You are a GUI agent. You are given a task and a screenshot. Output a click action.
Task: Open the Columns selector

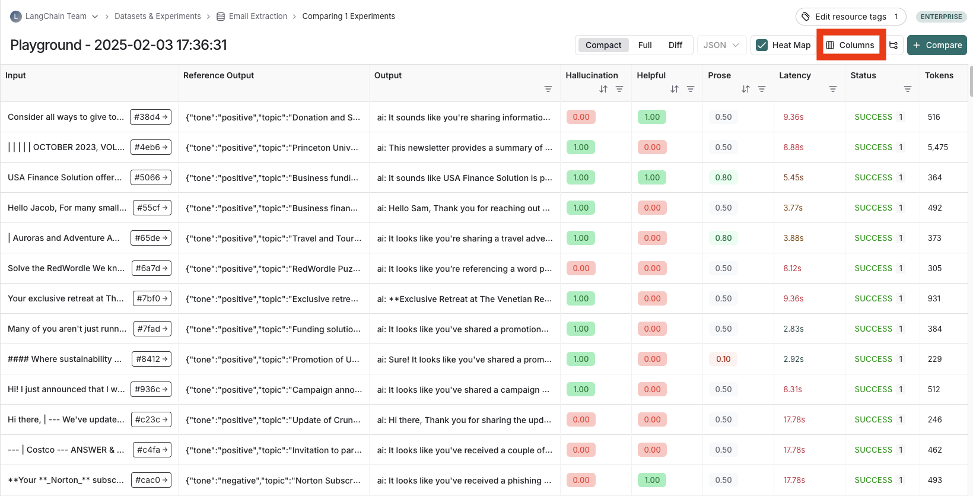(x=850, y=45)
